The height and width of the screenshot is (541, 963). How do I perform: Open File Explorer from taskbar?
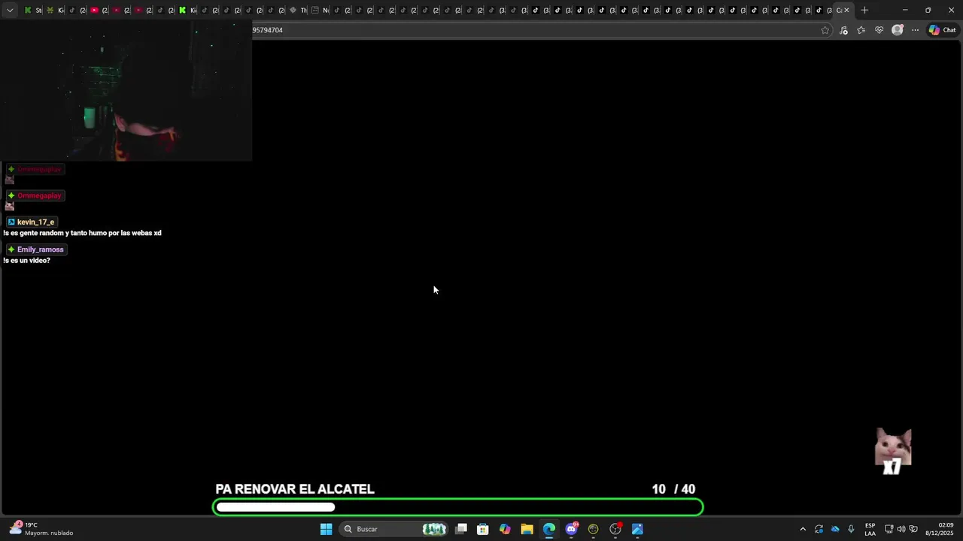pos(527,529)
